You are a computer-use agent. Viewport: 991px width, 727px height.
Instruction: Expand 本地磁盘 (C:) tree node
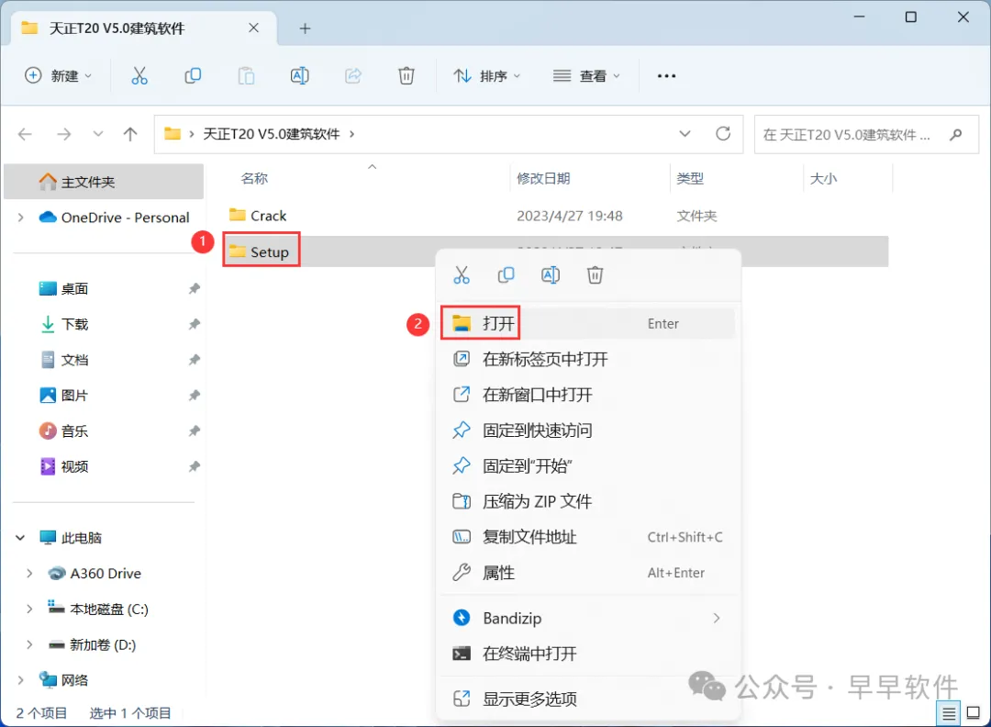coord(29,609)
